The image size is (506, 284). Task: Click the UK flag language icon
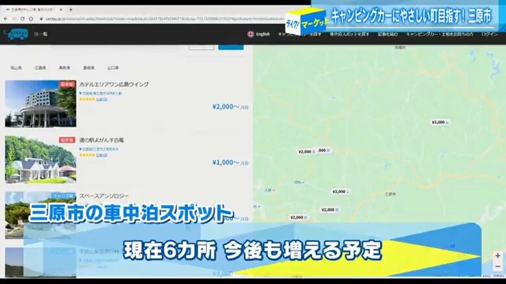(250, 34)
